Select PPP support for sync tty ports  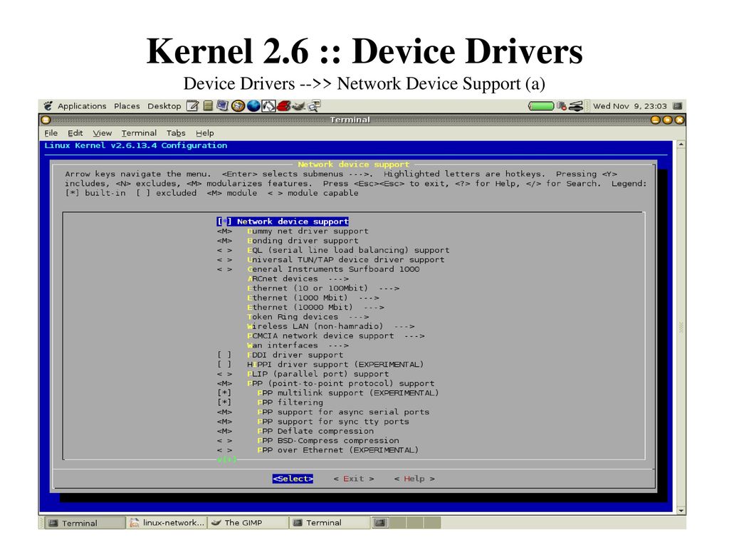pyautogui.click(x=313, y=422)
